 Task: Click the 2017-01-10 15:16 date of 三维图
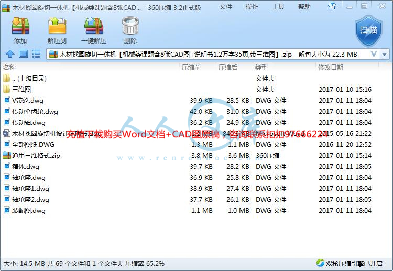[x=345, y=90]
